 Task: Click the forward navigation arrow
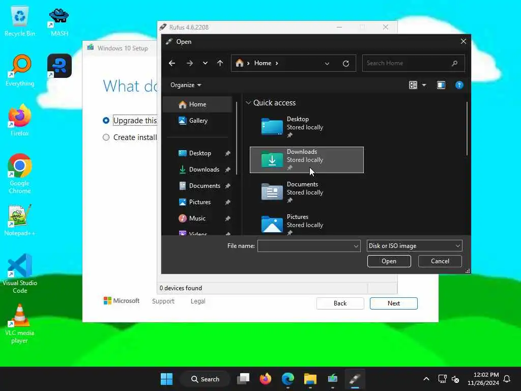(190, 63)
